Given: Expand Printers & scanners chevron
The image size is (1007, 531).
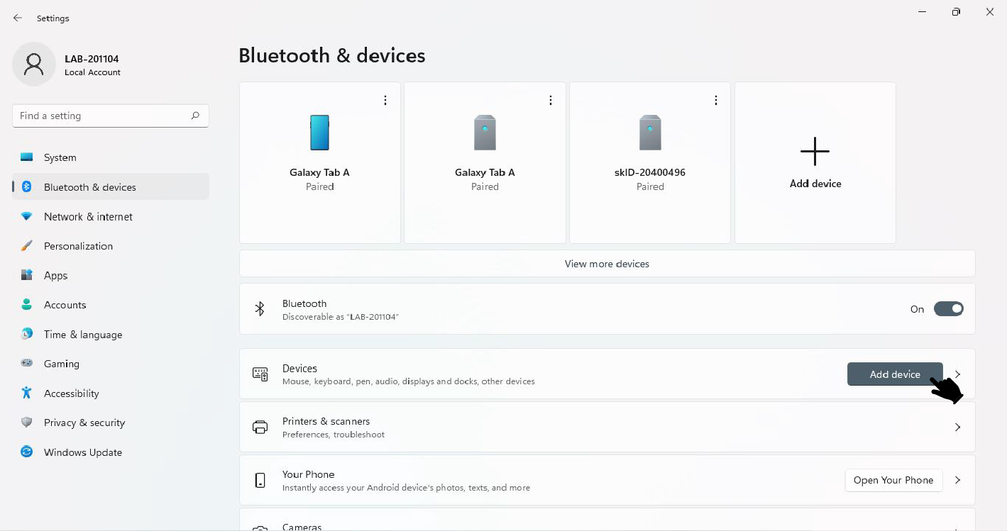Looking at the screenshot, I should pyautogui.click(x=957, y=427).
